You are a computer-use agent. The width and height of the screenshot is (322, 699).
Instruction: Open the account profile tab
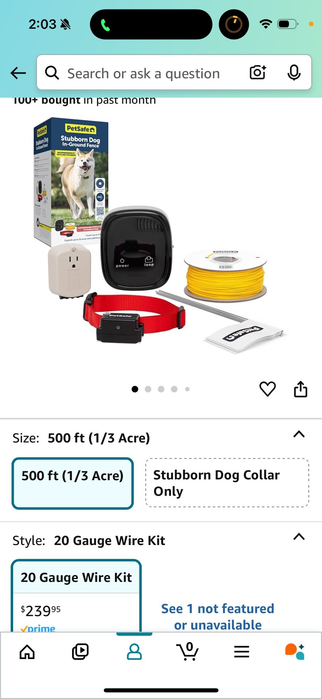click(134, 652)
